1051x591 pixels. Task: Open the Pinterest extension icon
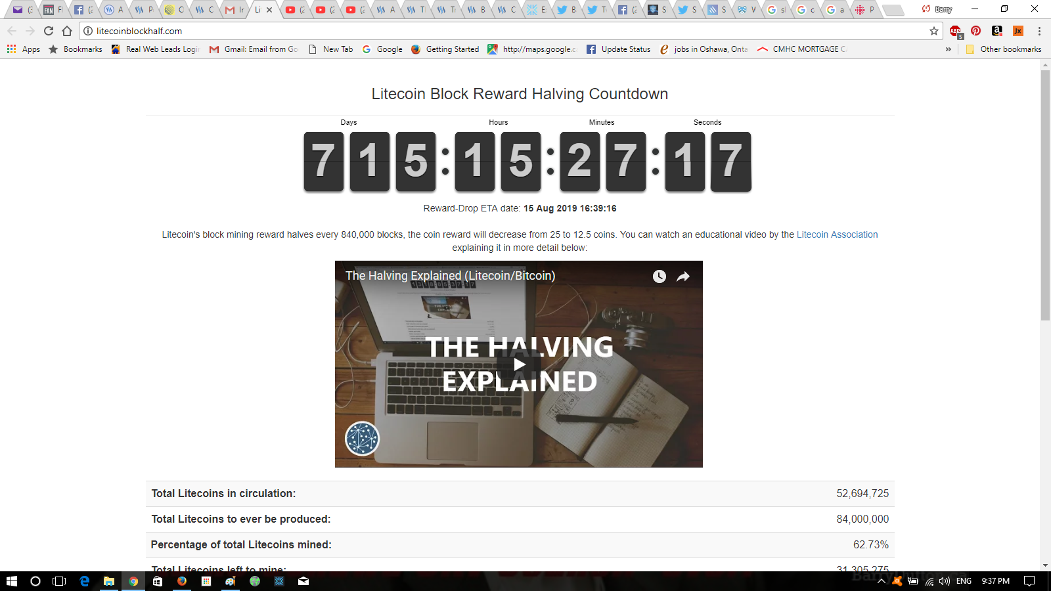coord(976,31)
